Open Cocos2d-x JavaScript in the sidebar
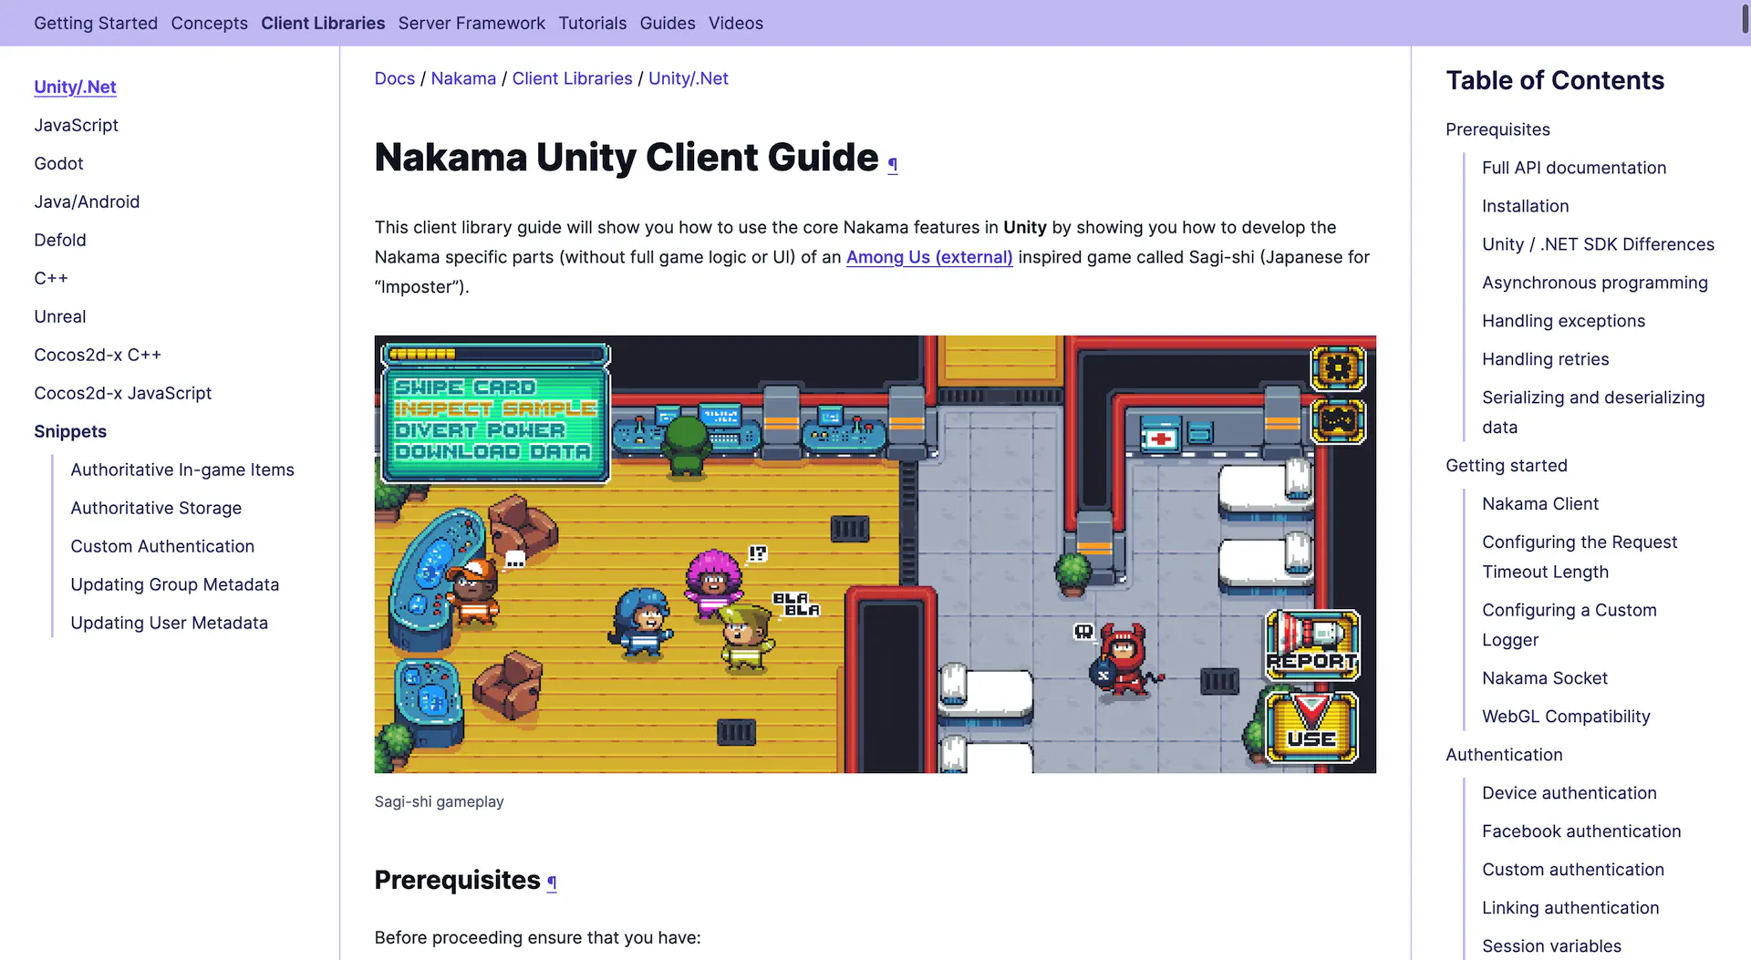1751x960 pixels. point(122,393)
